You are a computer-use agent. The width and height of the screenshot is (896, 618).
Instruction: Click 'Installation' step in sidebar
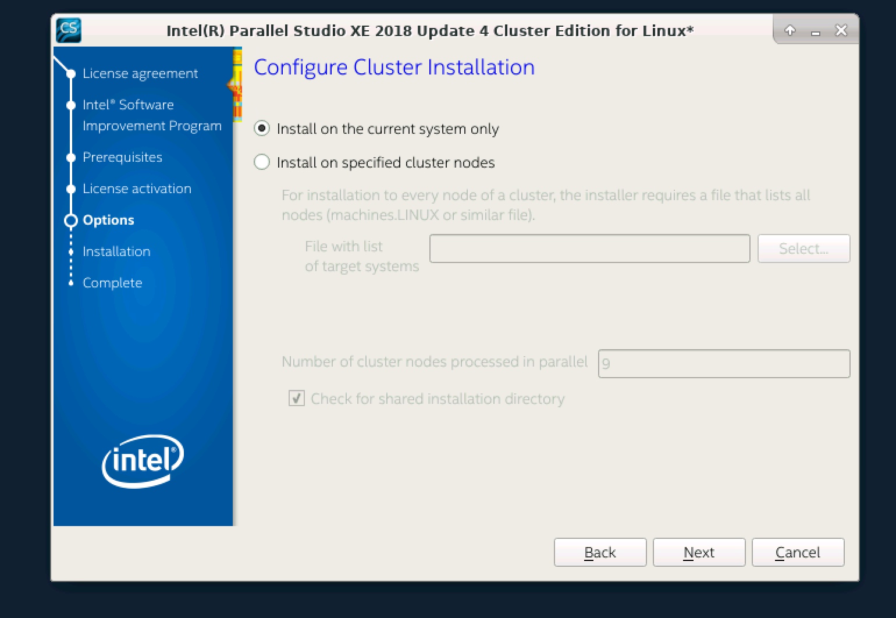click(x=116, y=251)
